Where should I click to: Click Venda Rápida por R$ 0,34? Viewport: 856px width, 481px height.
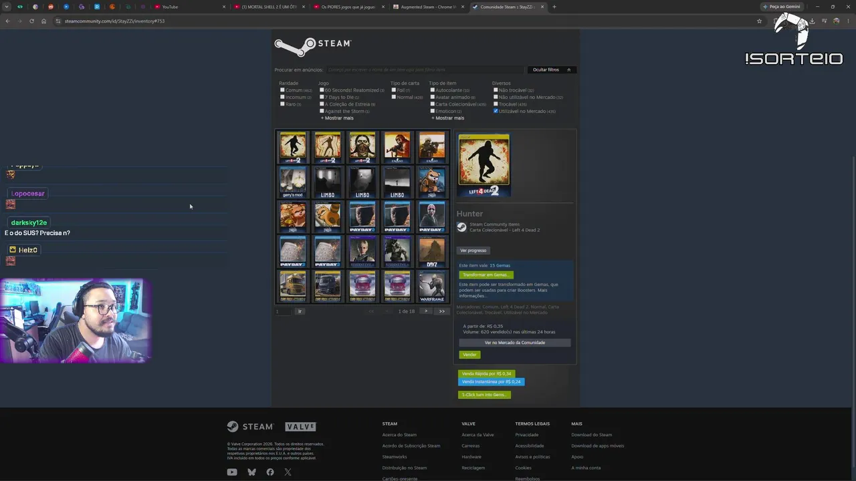[x=486, y=374]
